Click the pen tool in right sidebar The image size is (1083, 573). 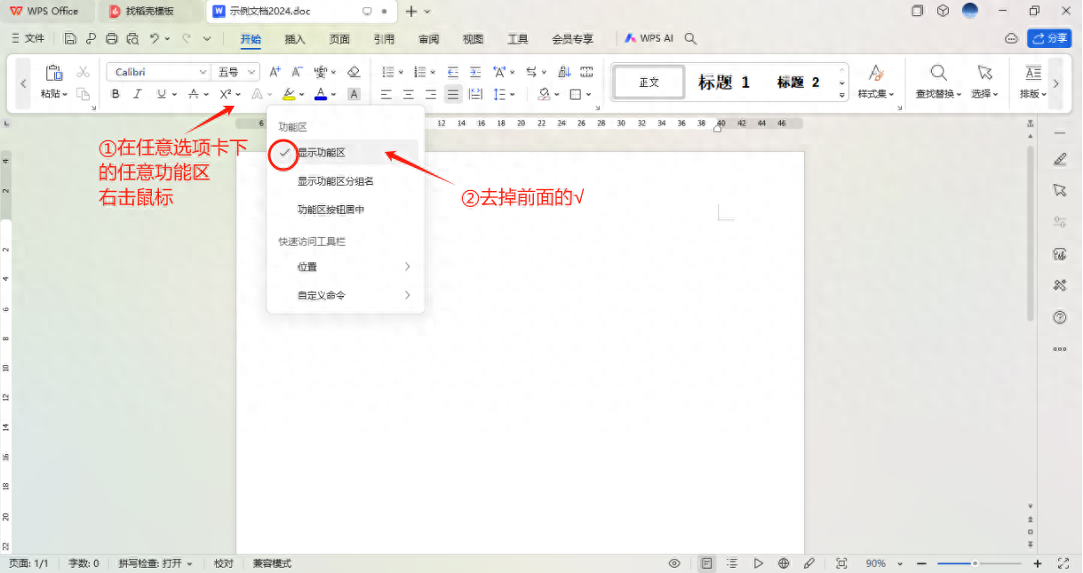tap(1059, 159)
